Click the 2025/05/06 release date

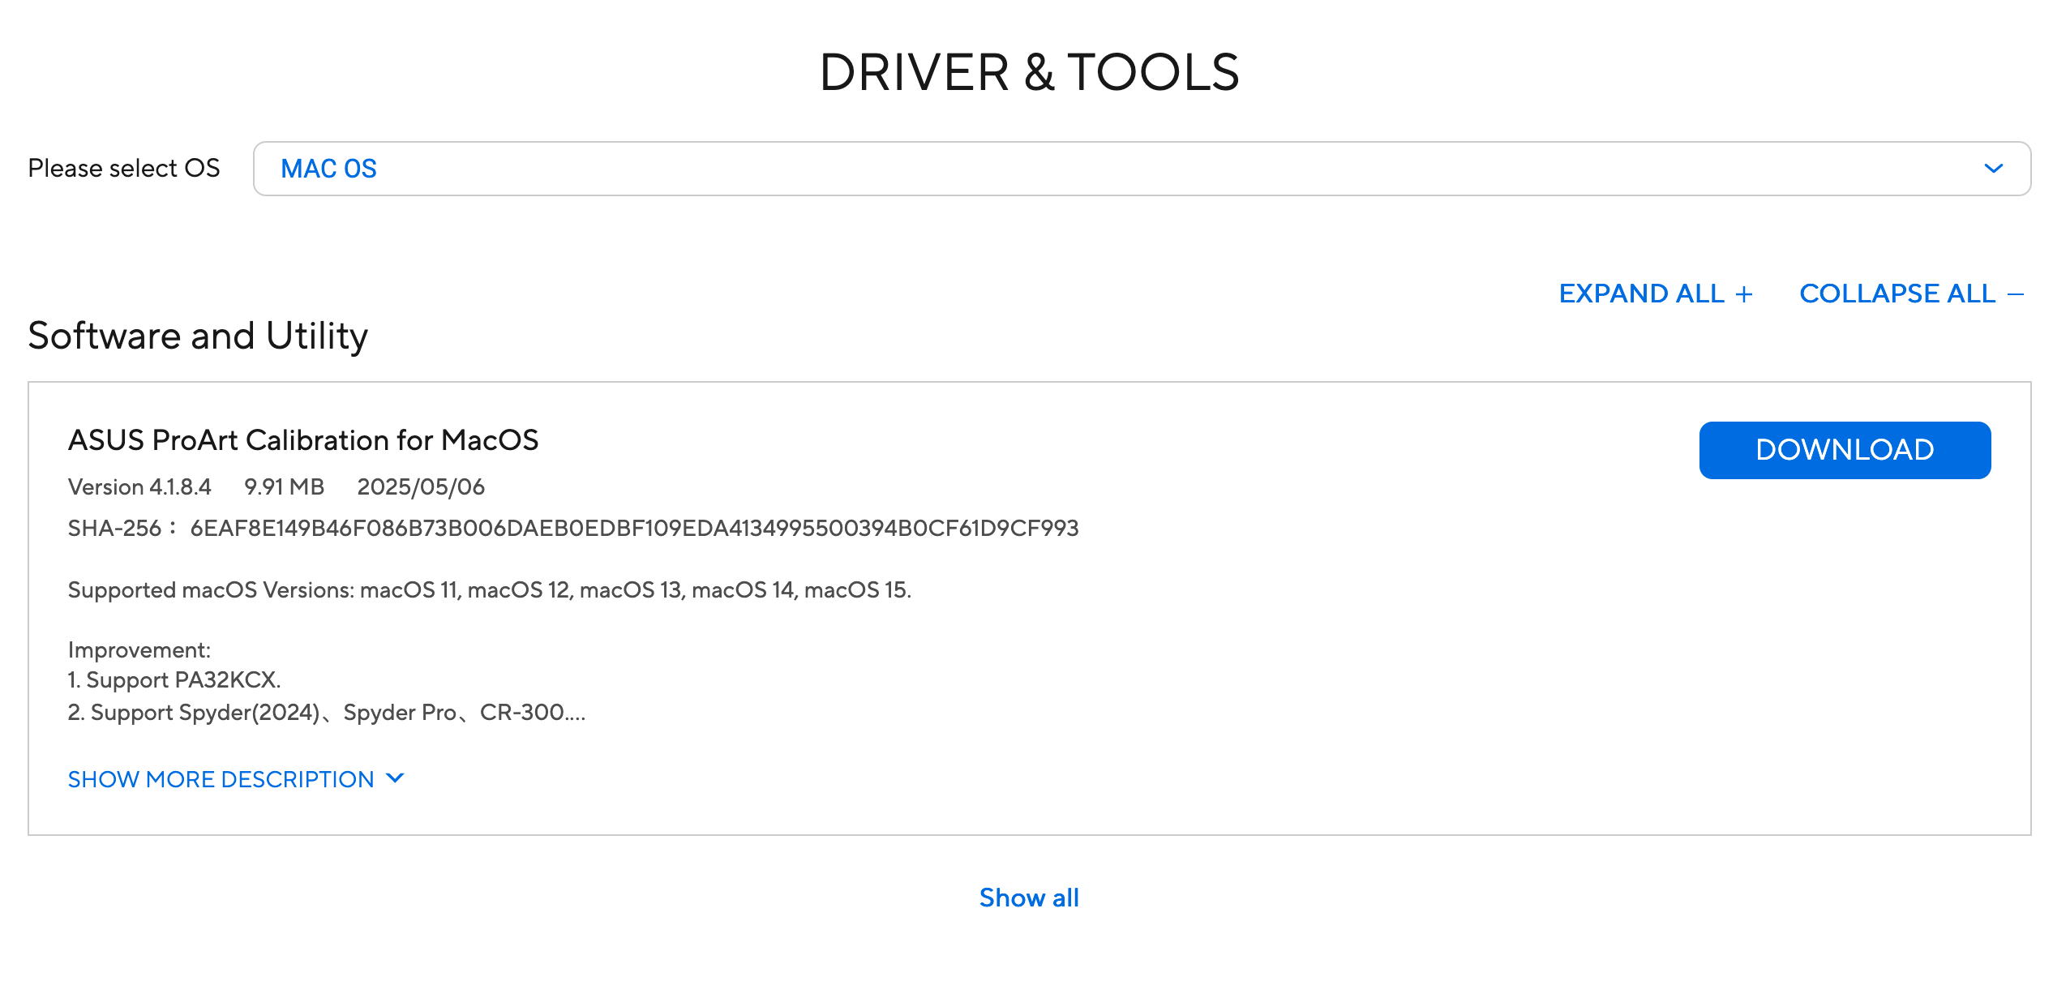(x=421, y=486)
